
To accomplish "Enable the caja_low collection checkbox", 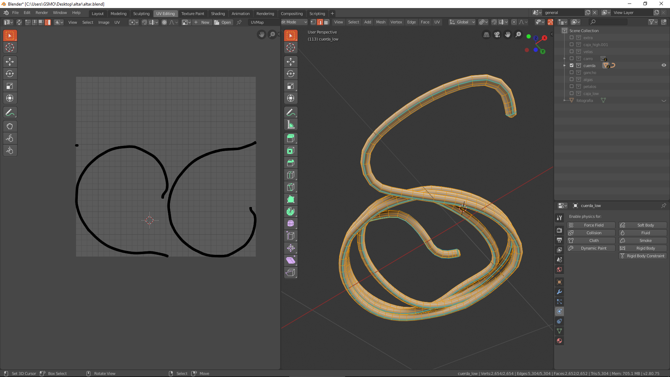I will [572, 94].
